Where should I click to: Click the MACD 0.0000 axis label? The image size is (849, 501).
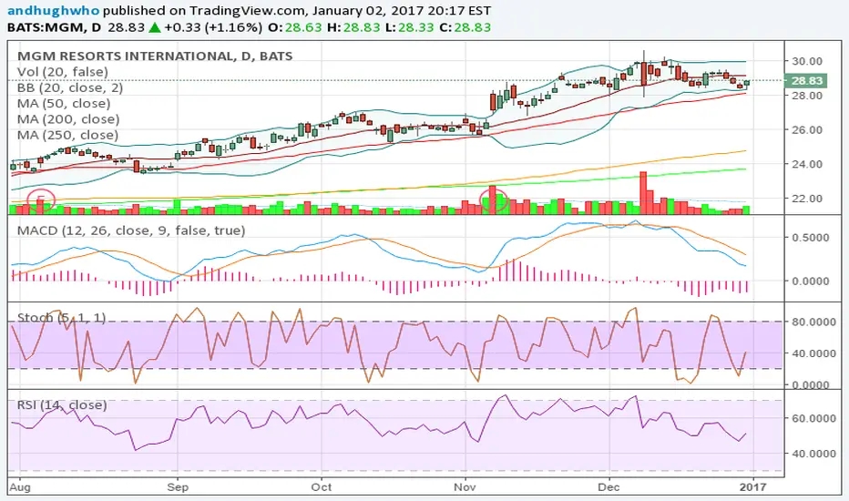(810, 281)
